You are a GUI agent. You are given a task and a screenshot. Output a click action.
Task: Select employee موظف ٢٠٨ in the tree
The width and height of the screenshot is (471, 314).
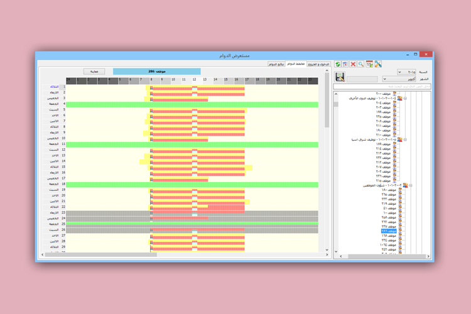(383, 121)
